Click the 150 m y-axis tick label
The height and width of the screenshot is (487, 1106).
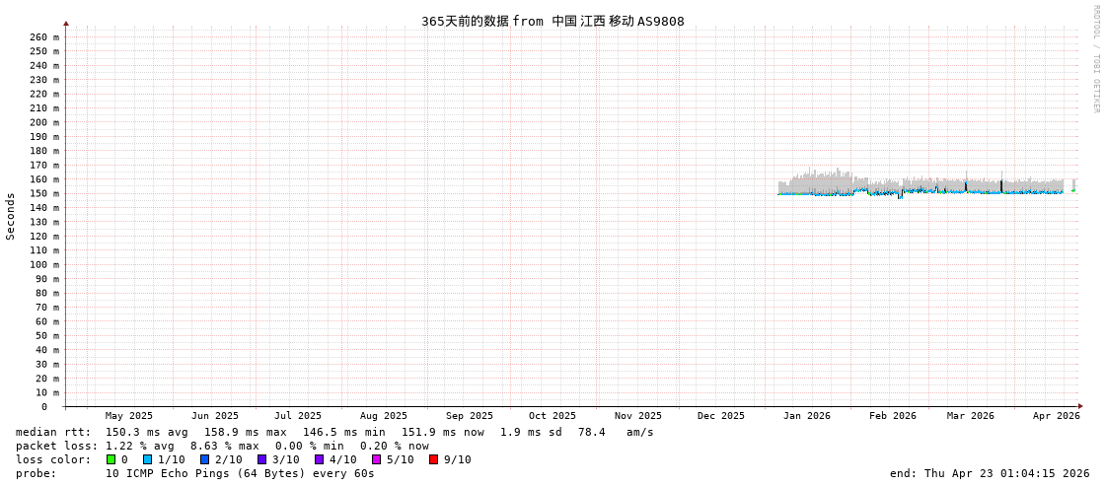click(44, 194)
